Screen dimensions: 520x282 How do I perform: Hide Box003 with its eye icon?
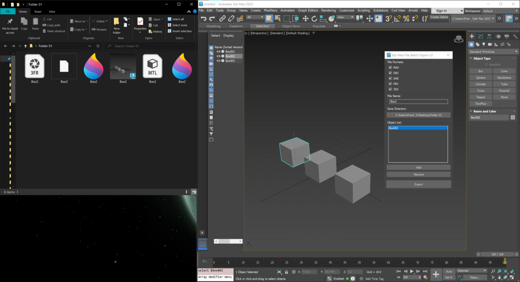click(x=218, y=61)
